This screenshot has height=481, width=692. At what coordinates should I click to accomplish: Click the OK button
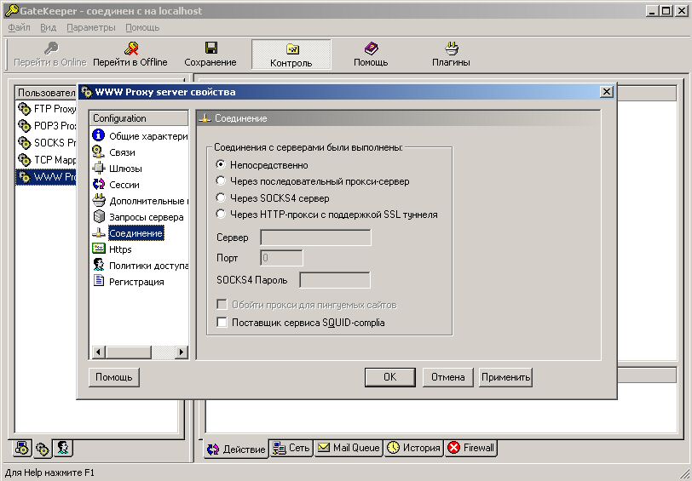click(x=390, y=377)
